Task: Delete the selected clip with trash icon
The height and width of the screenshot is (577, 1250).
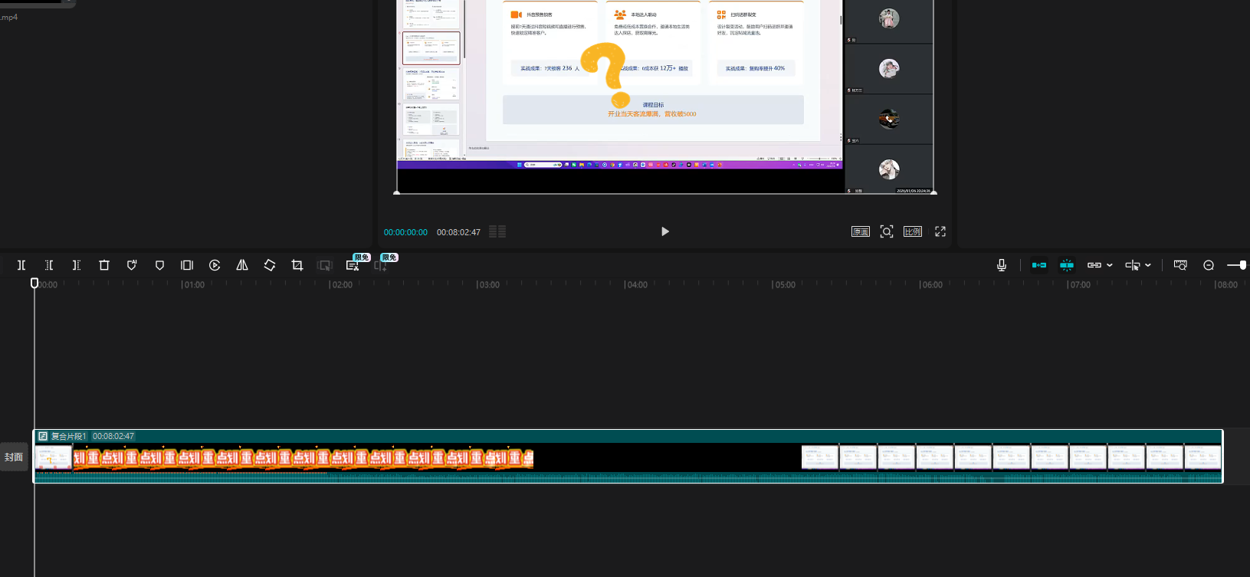Action: (104, 265)
